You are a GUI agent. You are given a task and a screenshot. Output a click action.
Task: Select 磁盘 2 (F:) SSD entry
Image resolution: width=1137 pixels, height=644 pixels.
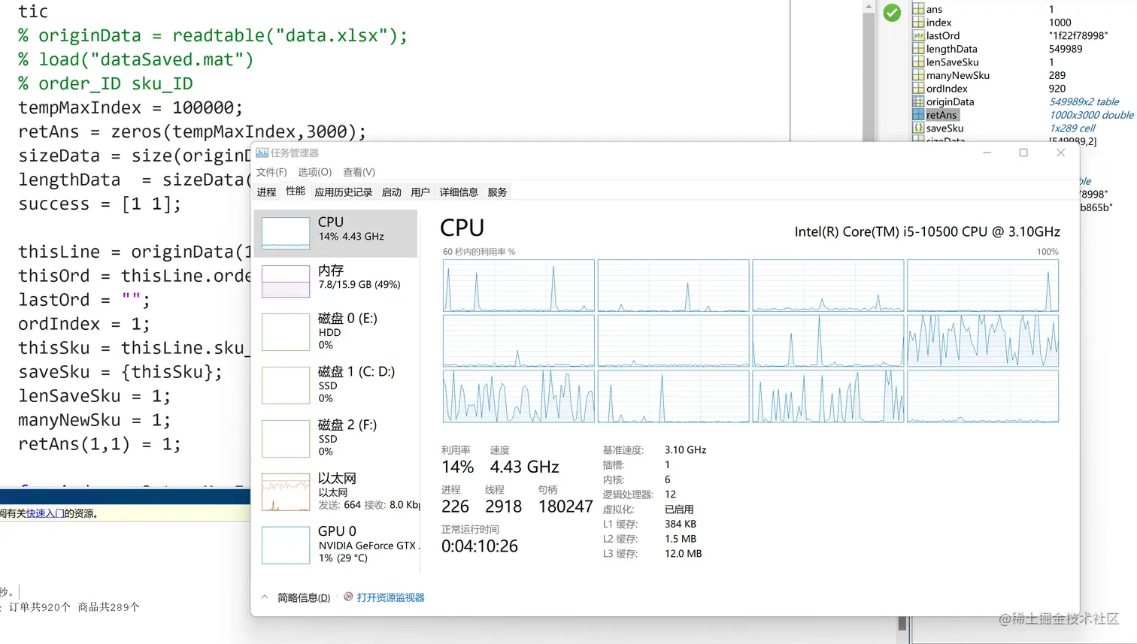tap(335, 438)
